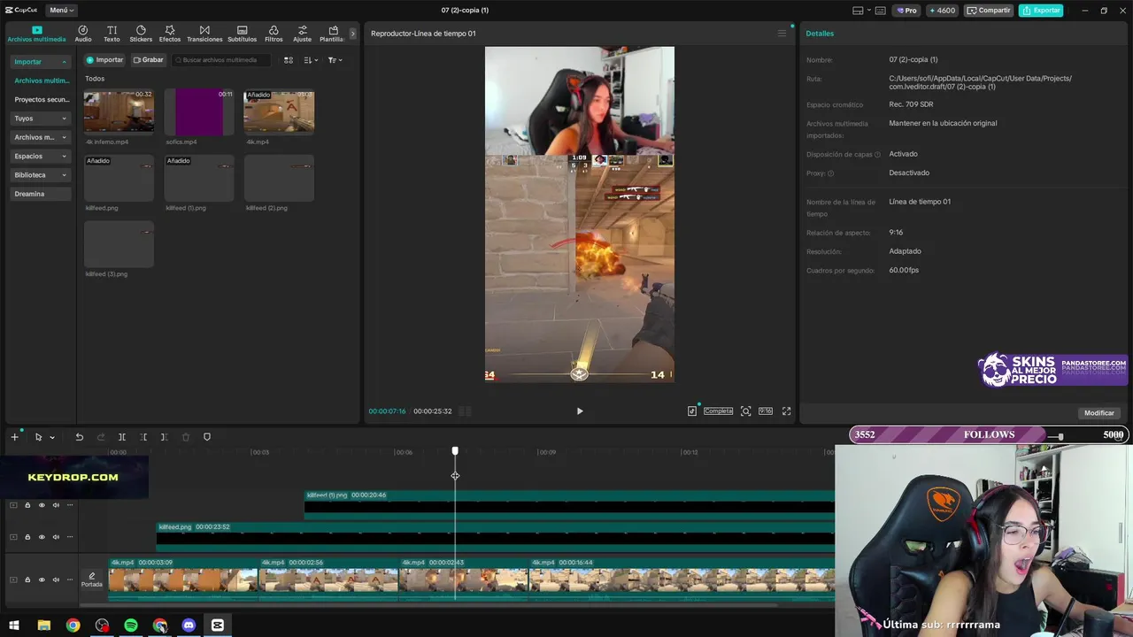Click the Exportar button
This screenshot has width=1133, height=637.
pos(1040,11)
